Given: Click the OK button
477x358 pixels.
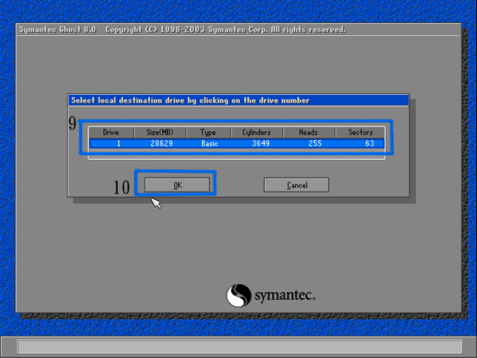Looking at the screenshot, I should pyautogui.click(x=177, y=185).
